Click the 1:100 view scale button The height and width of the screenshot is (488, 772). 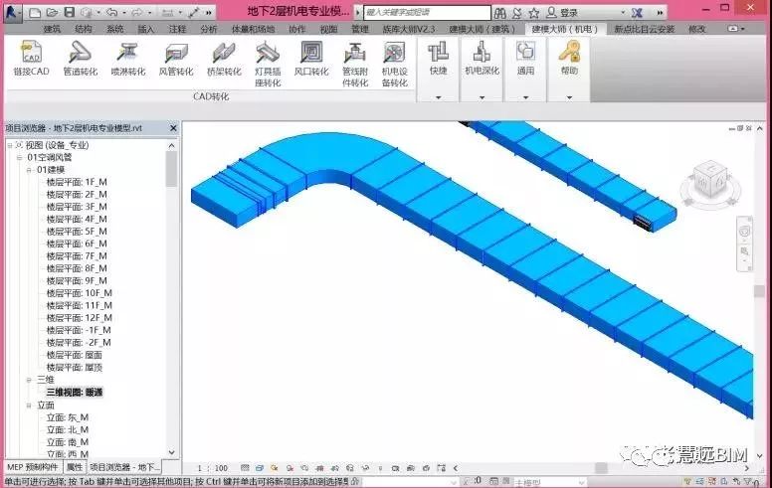pos(212,468)
